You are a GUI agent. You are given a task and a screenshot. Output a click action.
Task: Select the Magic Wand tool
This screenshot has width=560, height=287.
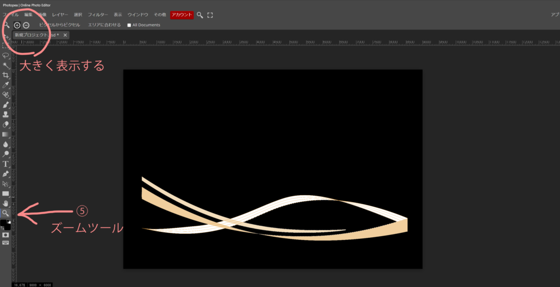6,65
